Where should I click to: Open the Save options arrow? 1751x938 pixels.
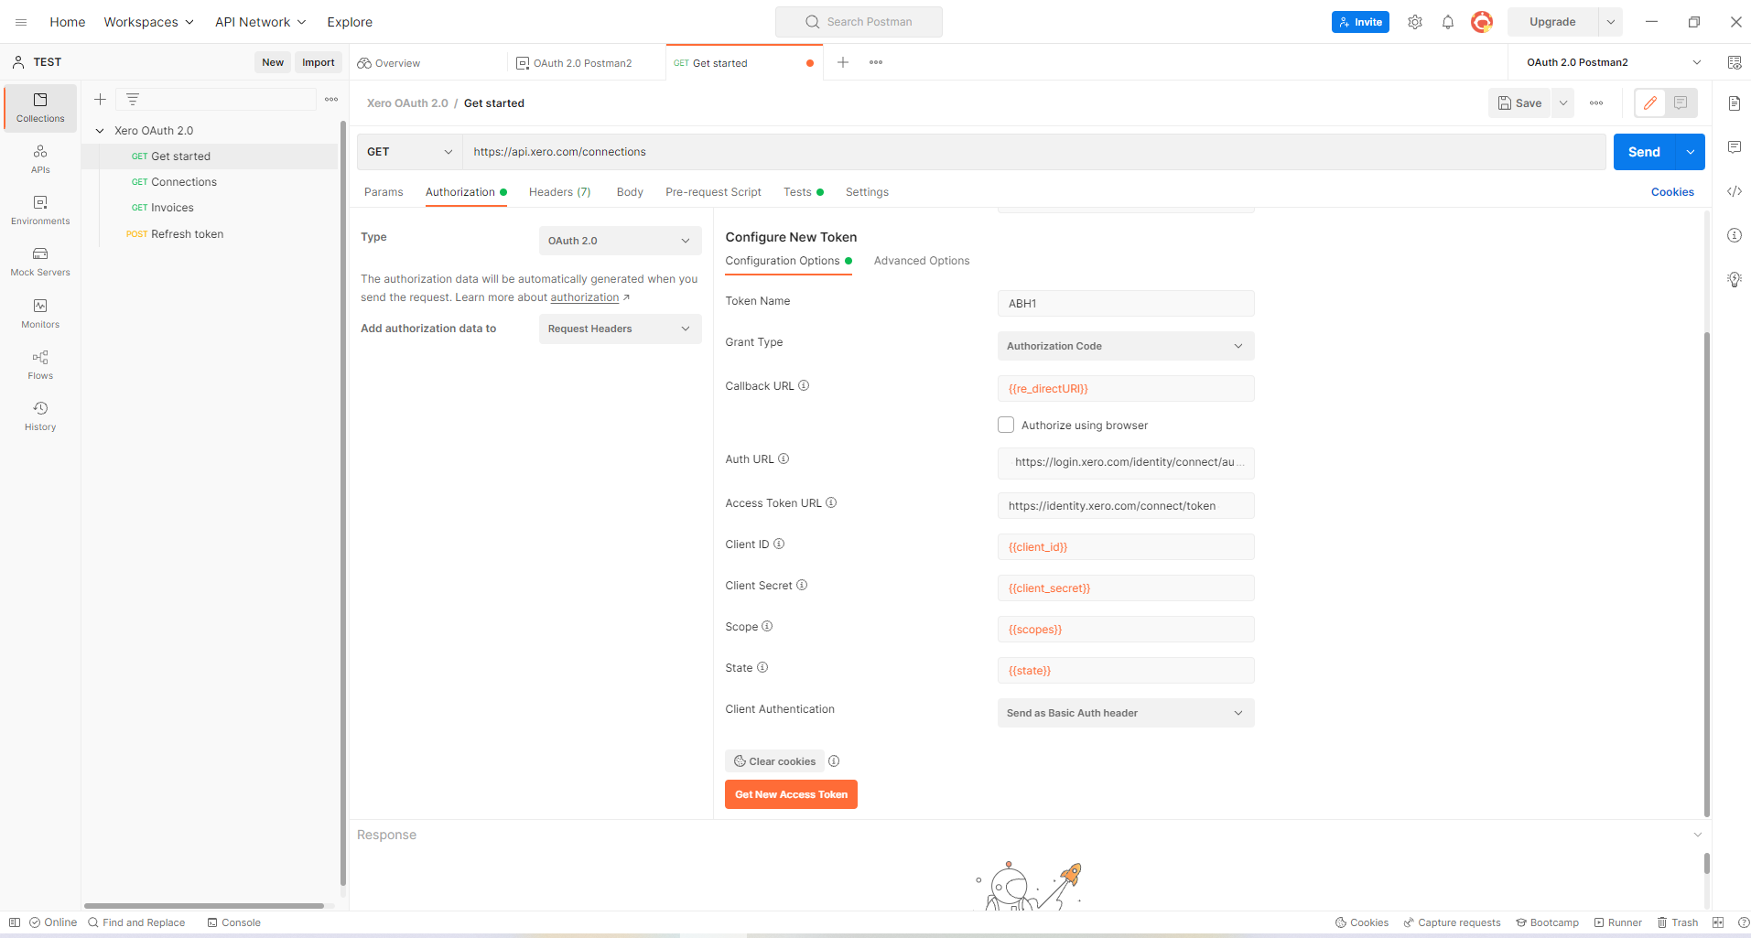[x=1563, y=103]
